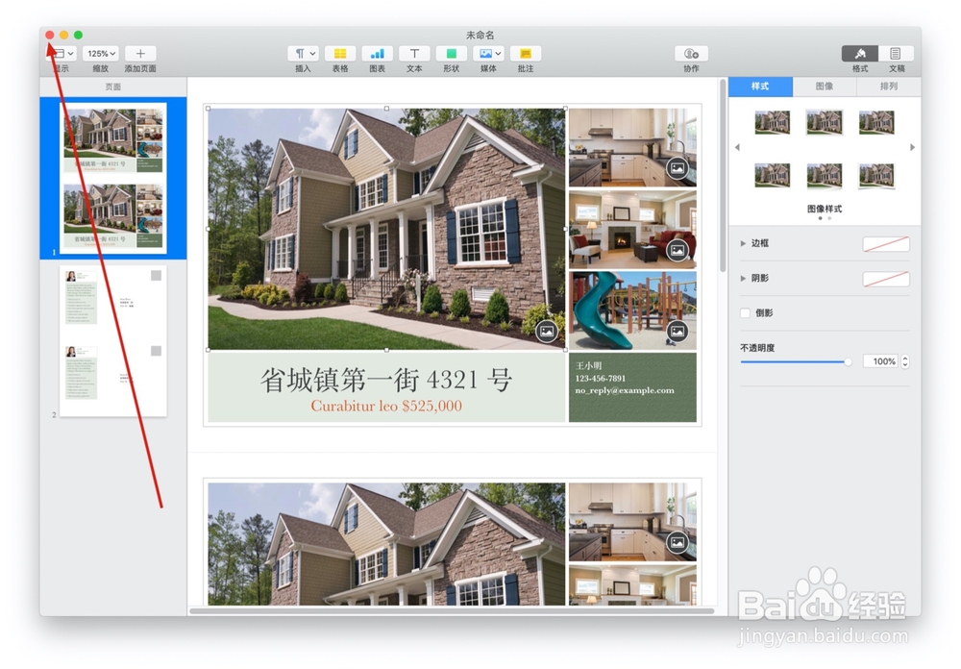Open the View (显示) dropdown
Screen dimensions: 961x669
(x=63, y=54)
